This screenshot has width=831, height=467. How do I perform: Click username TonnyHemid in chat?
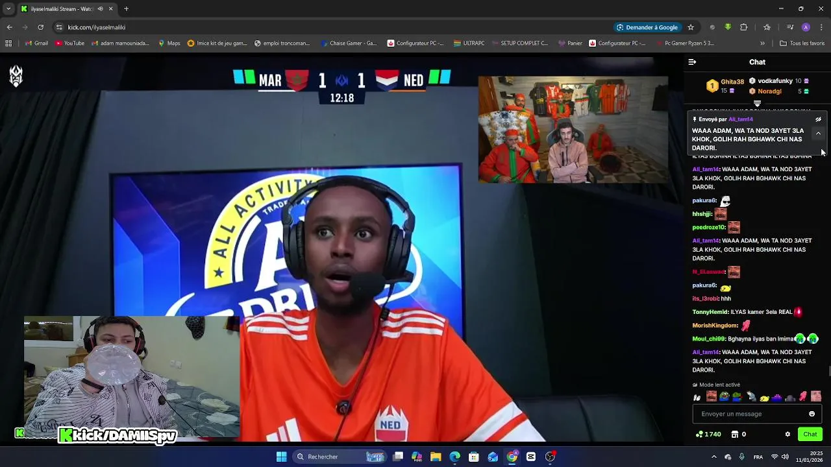point(710,312)
